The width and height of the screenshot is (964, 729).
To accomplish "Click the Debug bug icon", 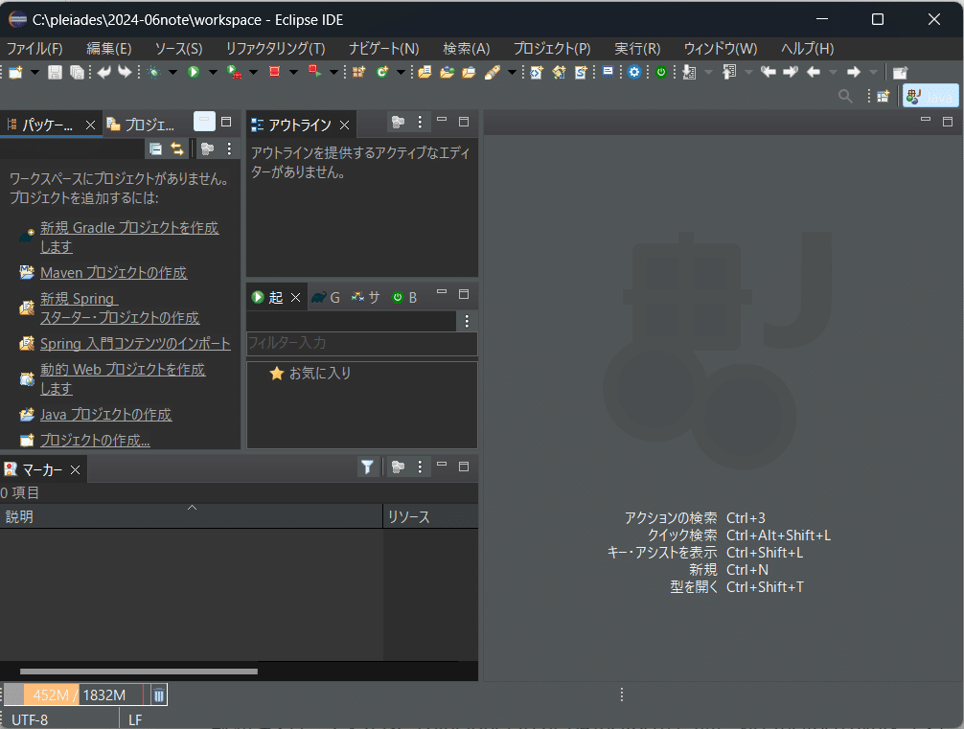I will pyautogui.click(x=153, y=73).
